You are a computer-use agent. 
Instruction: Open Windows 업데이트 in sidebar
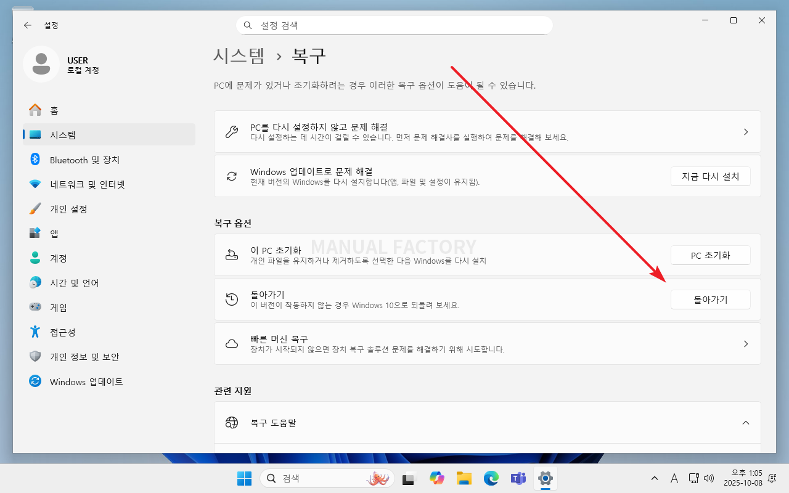pyautogui.click(x=86, y=381)
